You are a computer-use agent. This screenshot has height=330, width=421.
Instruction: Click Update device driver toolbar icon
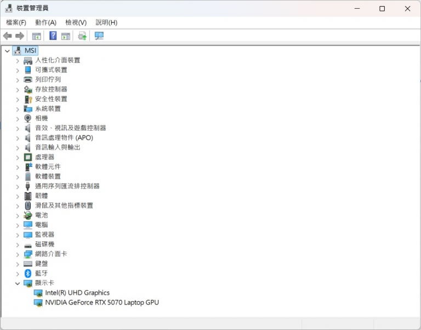point(82,36)
